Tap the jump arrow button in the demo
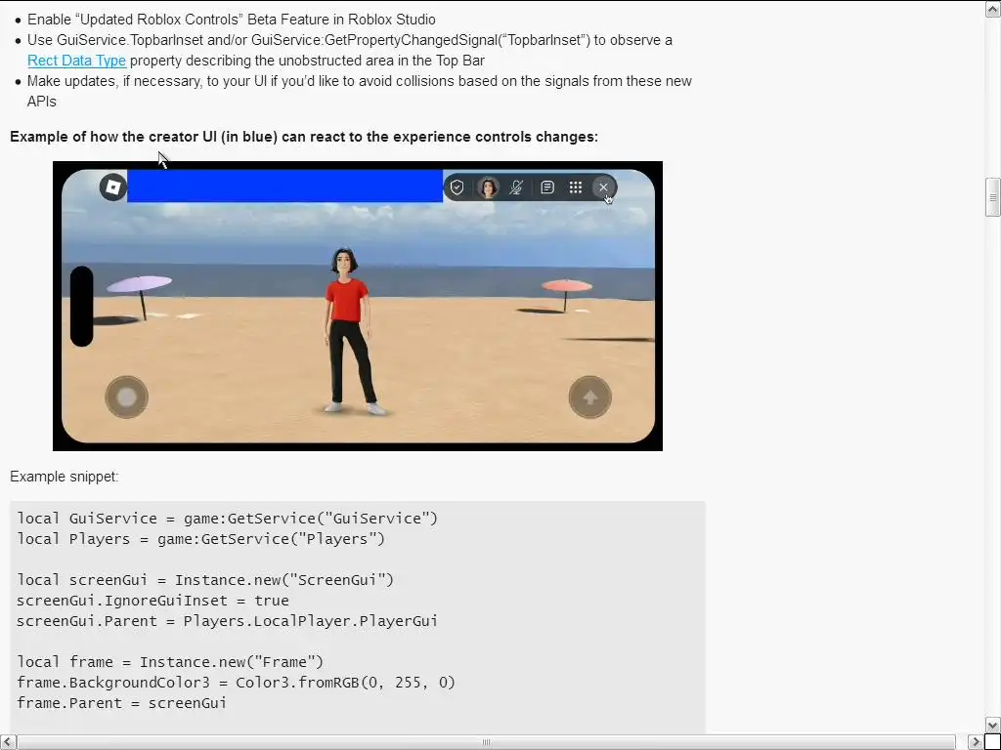 (589, 397)
